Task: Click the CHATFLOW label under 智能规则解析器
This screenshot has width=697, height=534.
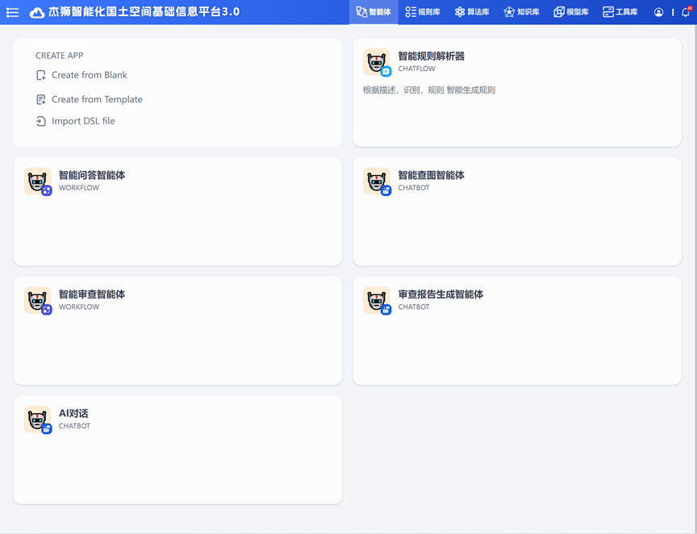Action: tap(416, 69)
